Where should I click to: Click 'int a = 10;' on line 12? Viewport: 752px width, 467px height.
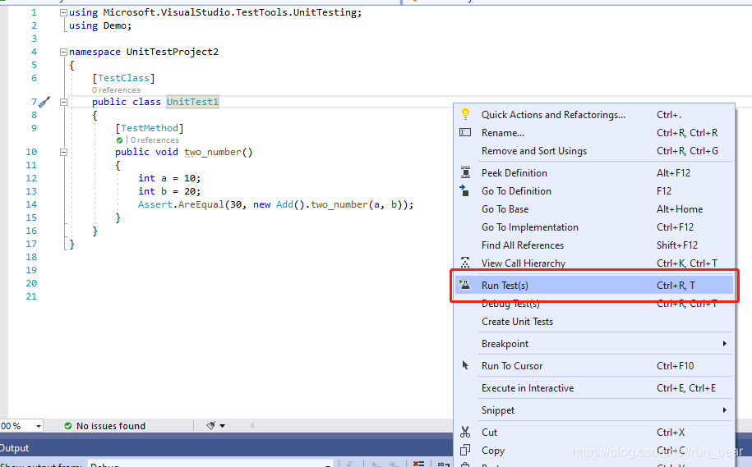(169, 178)
